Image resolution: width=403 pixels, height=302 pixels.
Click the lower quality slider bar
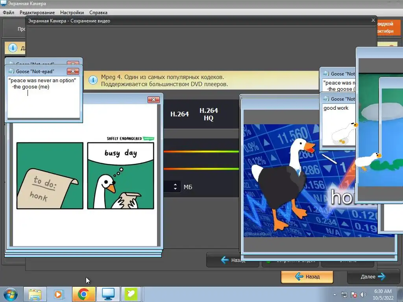point(201,169)
